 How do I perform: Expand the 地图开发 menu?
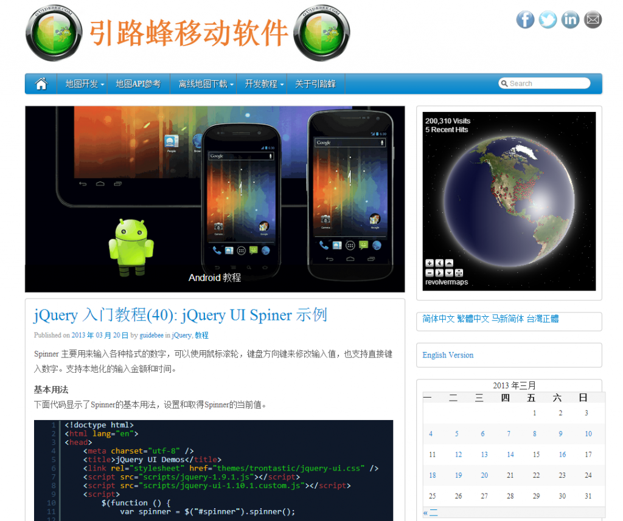coord(85,84)
